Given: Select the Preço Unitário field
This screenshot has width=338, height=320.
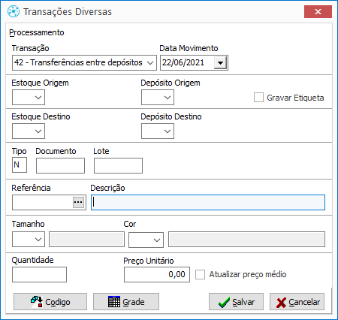Looking at the screenshot, I should pos(157,275).
